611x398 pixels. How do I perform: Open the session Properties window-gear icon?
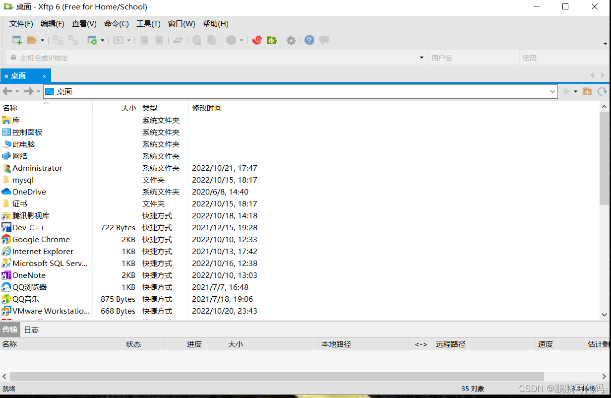coord(92,40)
